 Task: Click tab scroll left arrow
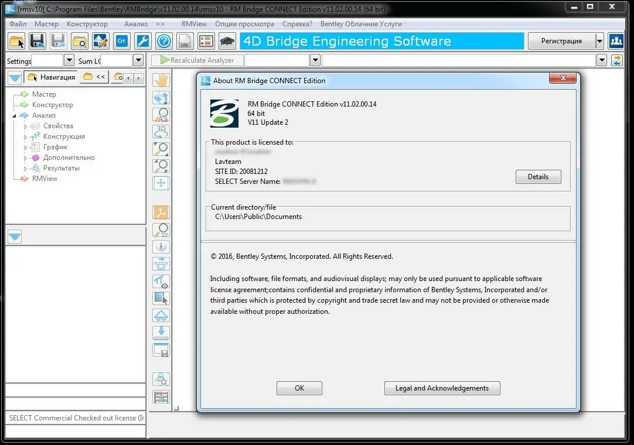pyautogui.click(x=128, y=78)
